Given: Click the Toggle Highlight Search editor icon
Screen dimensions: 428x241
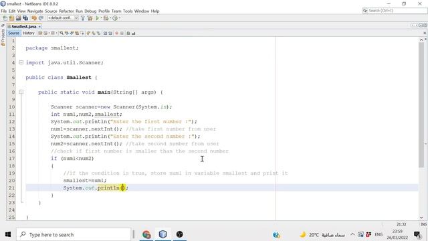Looking at the screenshot, I should pos(77,33).
